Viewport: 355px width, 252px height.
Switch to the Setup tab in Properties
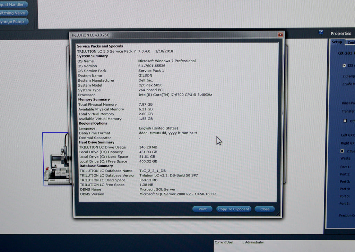pyautogui.click(x=337, y=42)
